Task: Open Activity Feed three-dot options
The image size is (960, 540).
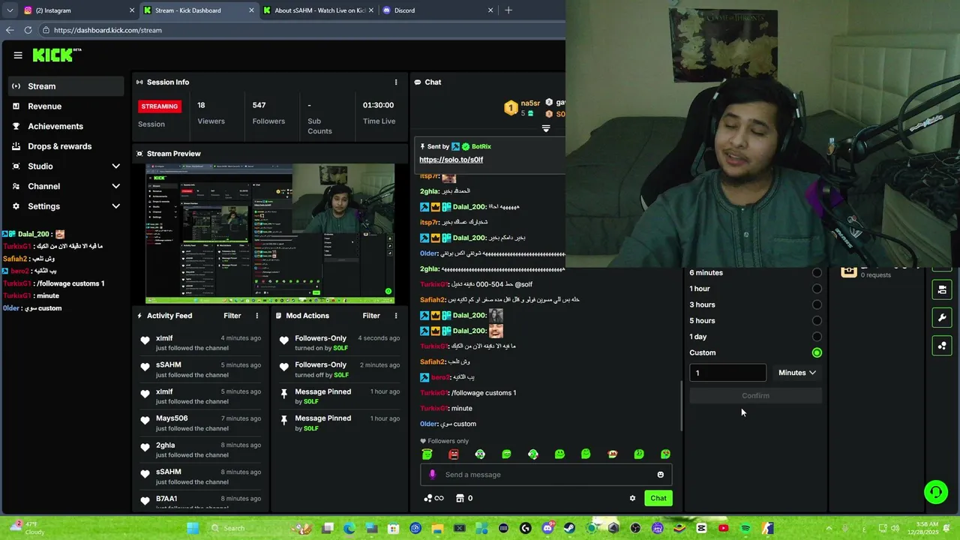Action: click(256, 316)
